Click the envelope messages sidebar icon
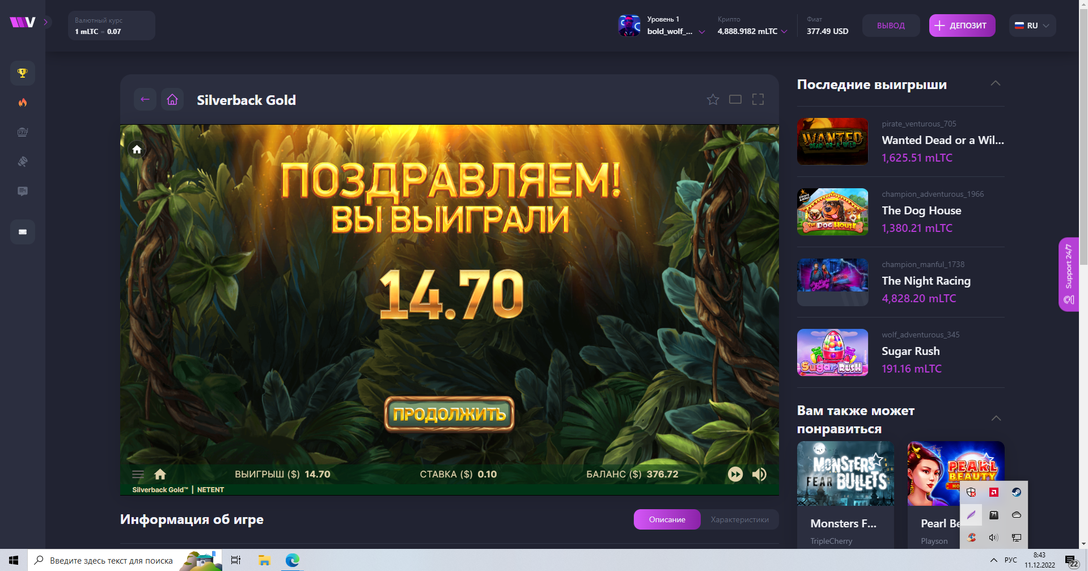 tap(23, 232)
